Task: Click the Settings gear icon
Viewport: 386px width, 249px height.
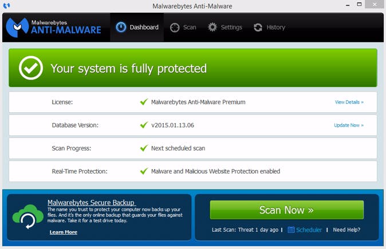Action: [x=212, y=27]
